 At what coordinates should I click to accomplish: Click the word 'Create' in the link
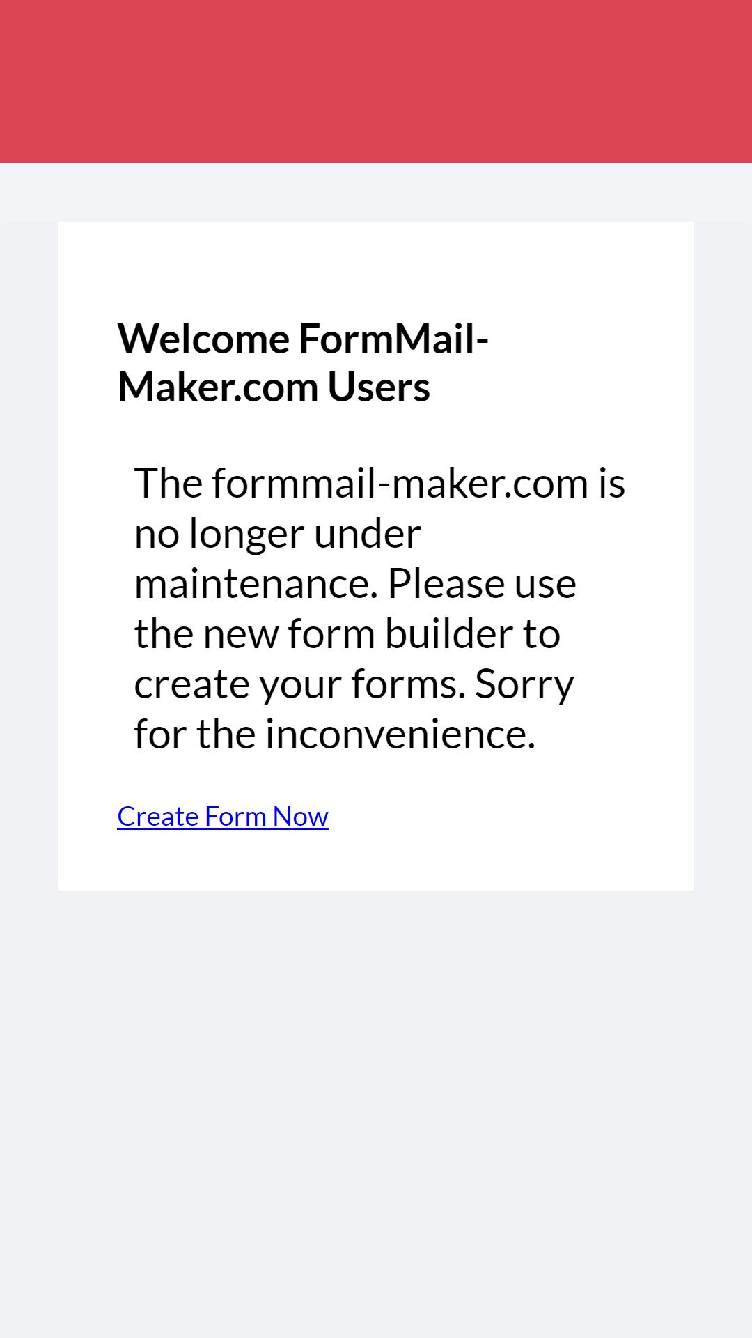tap(158, 816)
